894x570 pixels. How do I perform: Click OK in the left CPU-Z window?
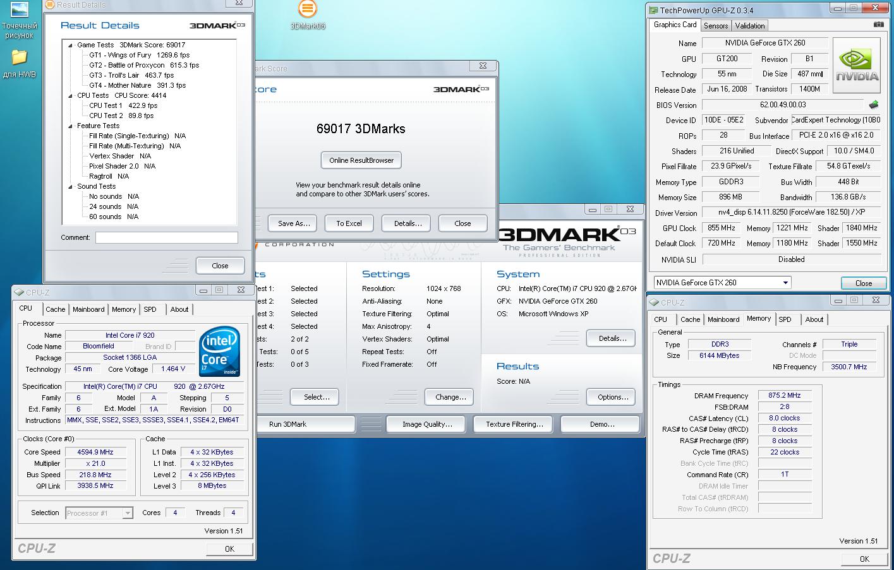(229, 549)
